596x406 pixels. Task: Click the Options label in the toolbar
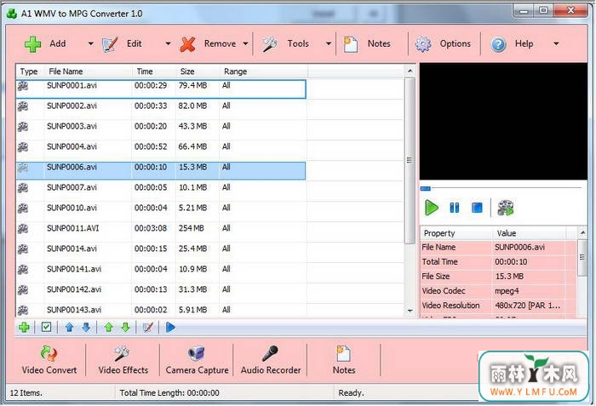pos(456,43)
